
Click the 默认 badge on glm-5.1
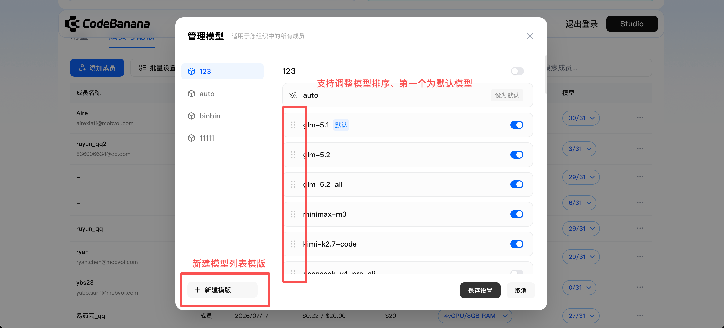tap(341, 125)
